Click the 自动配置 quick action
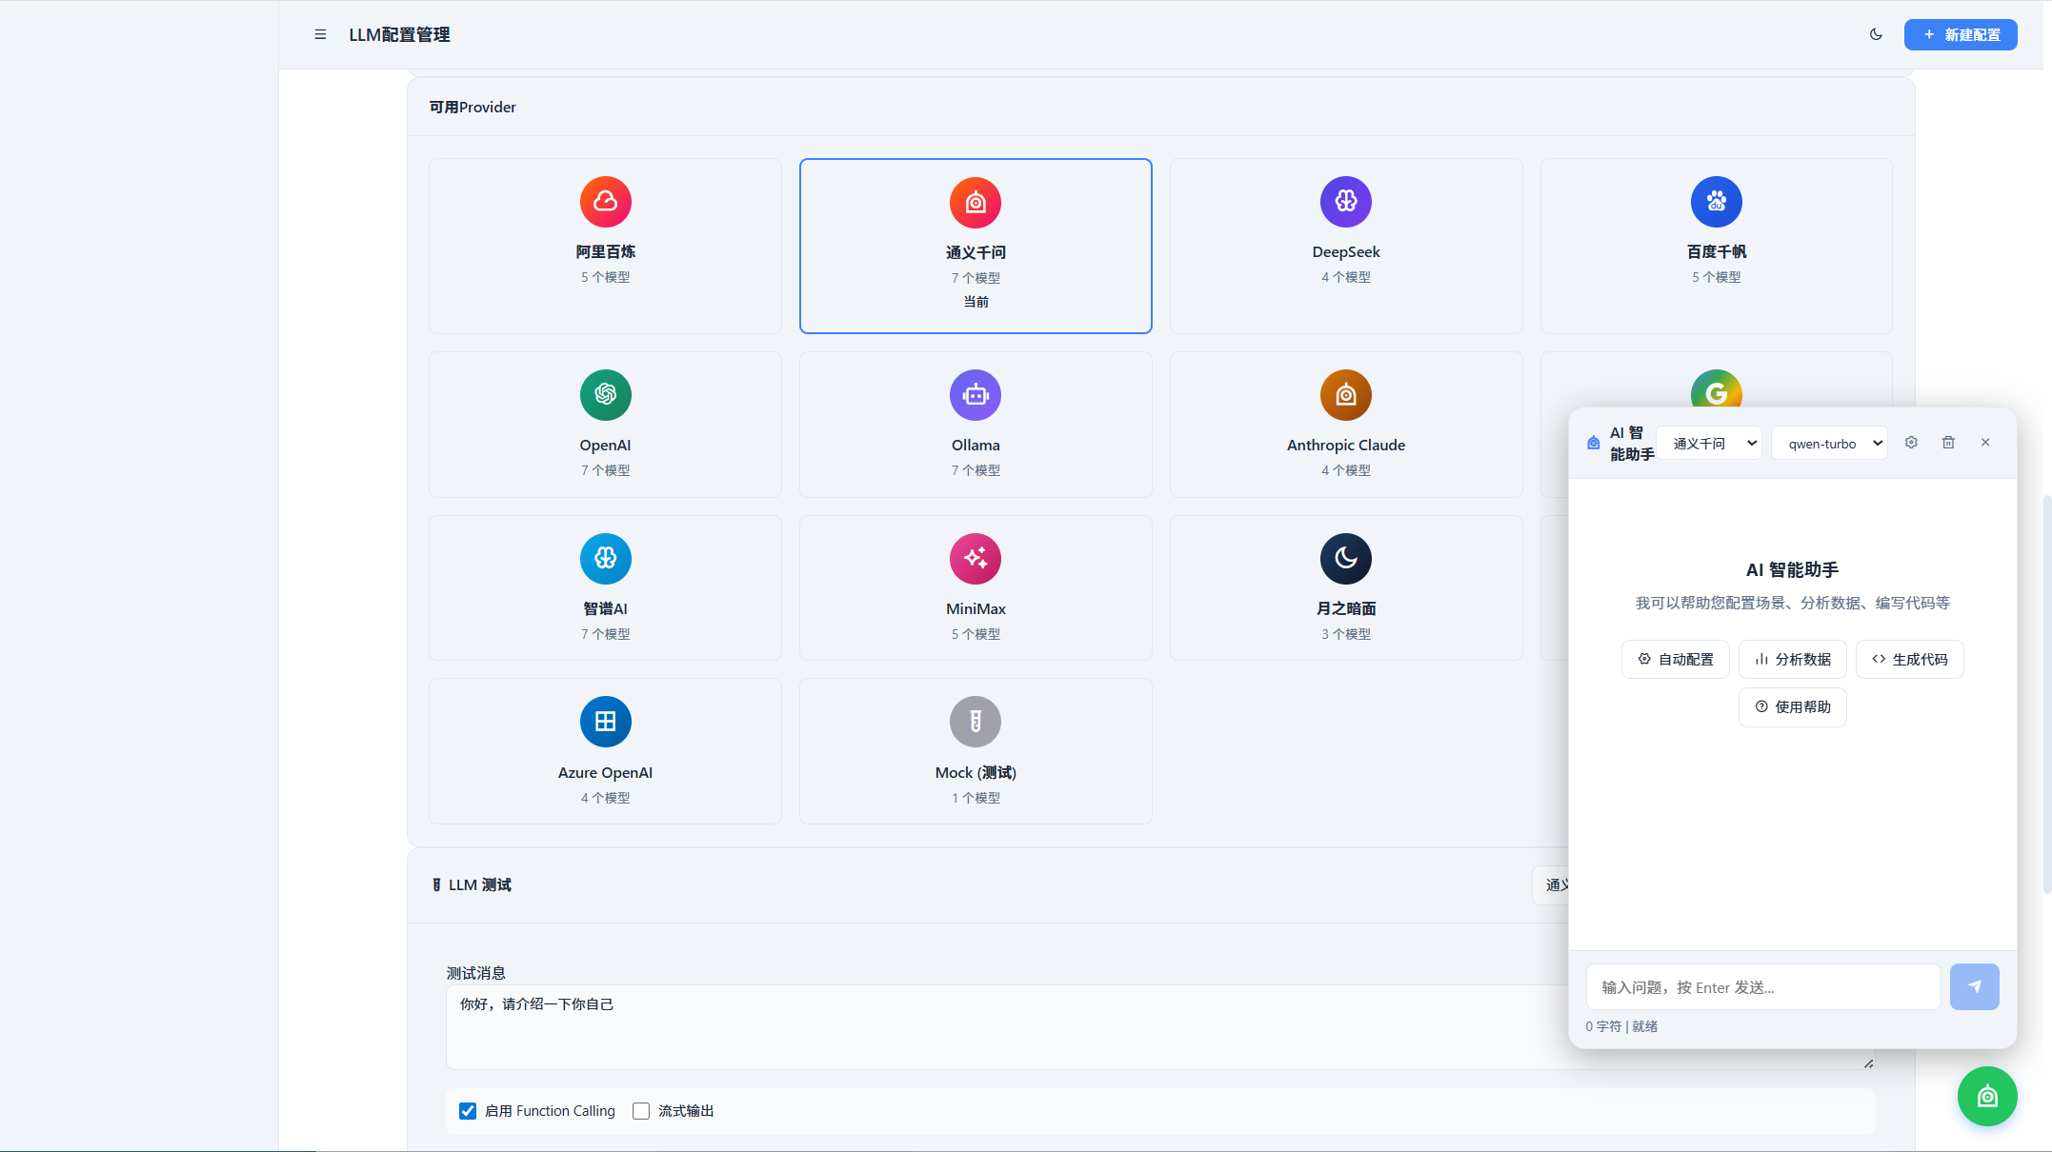2052x1152 pixels. (1676, 660)
